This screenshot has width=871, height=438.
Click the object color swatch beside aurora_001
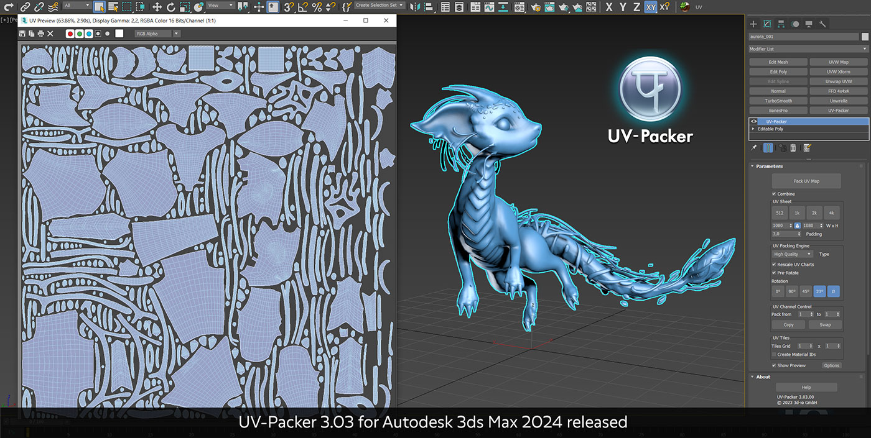click(864, 37)
